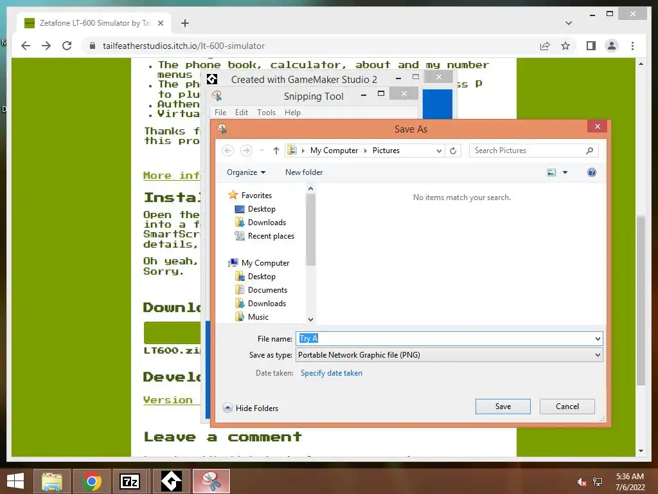Select the Zetafone LT-600 Simulator tab

pyautogui.click(x=94, y=23)
